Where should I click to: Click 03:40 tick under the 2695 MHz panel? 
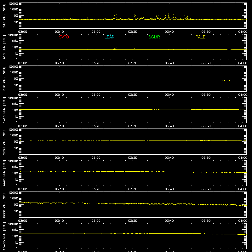(169, 158)
